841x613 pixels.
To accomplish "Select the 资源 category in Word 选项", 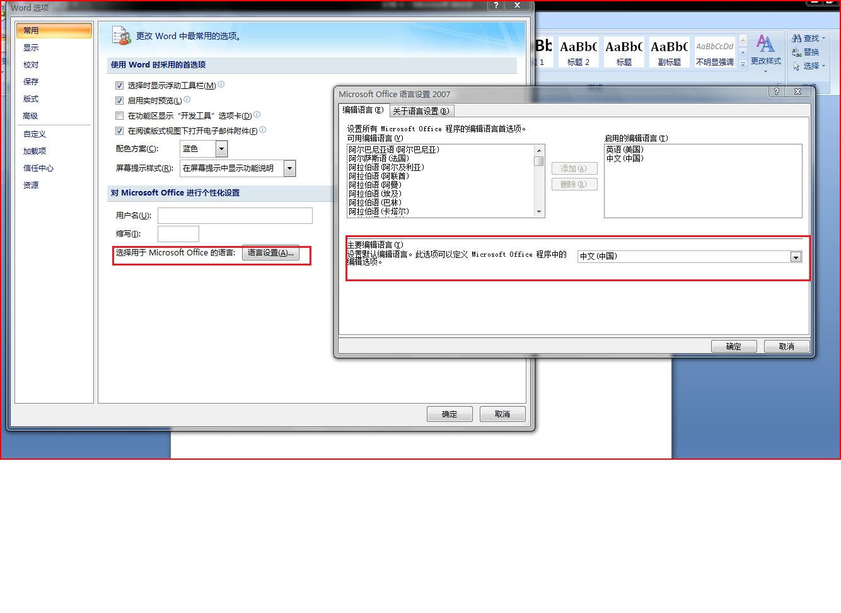I will point(54,185).
